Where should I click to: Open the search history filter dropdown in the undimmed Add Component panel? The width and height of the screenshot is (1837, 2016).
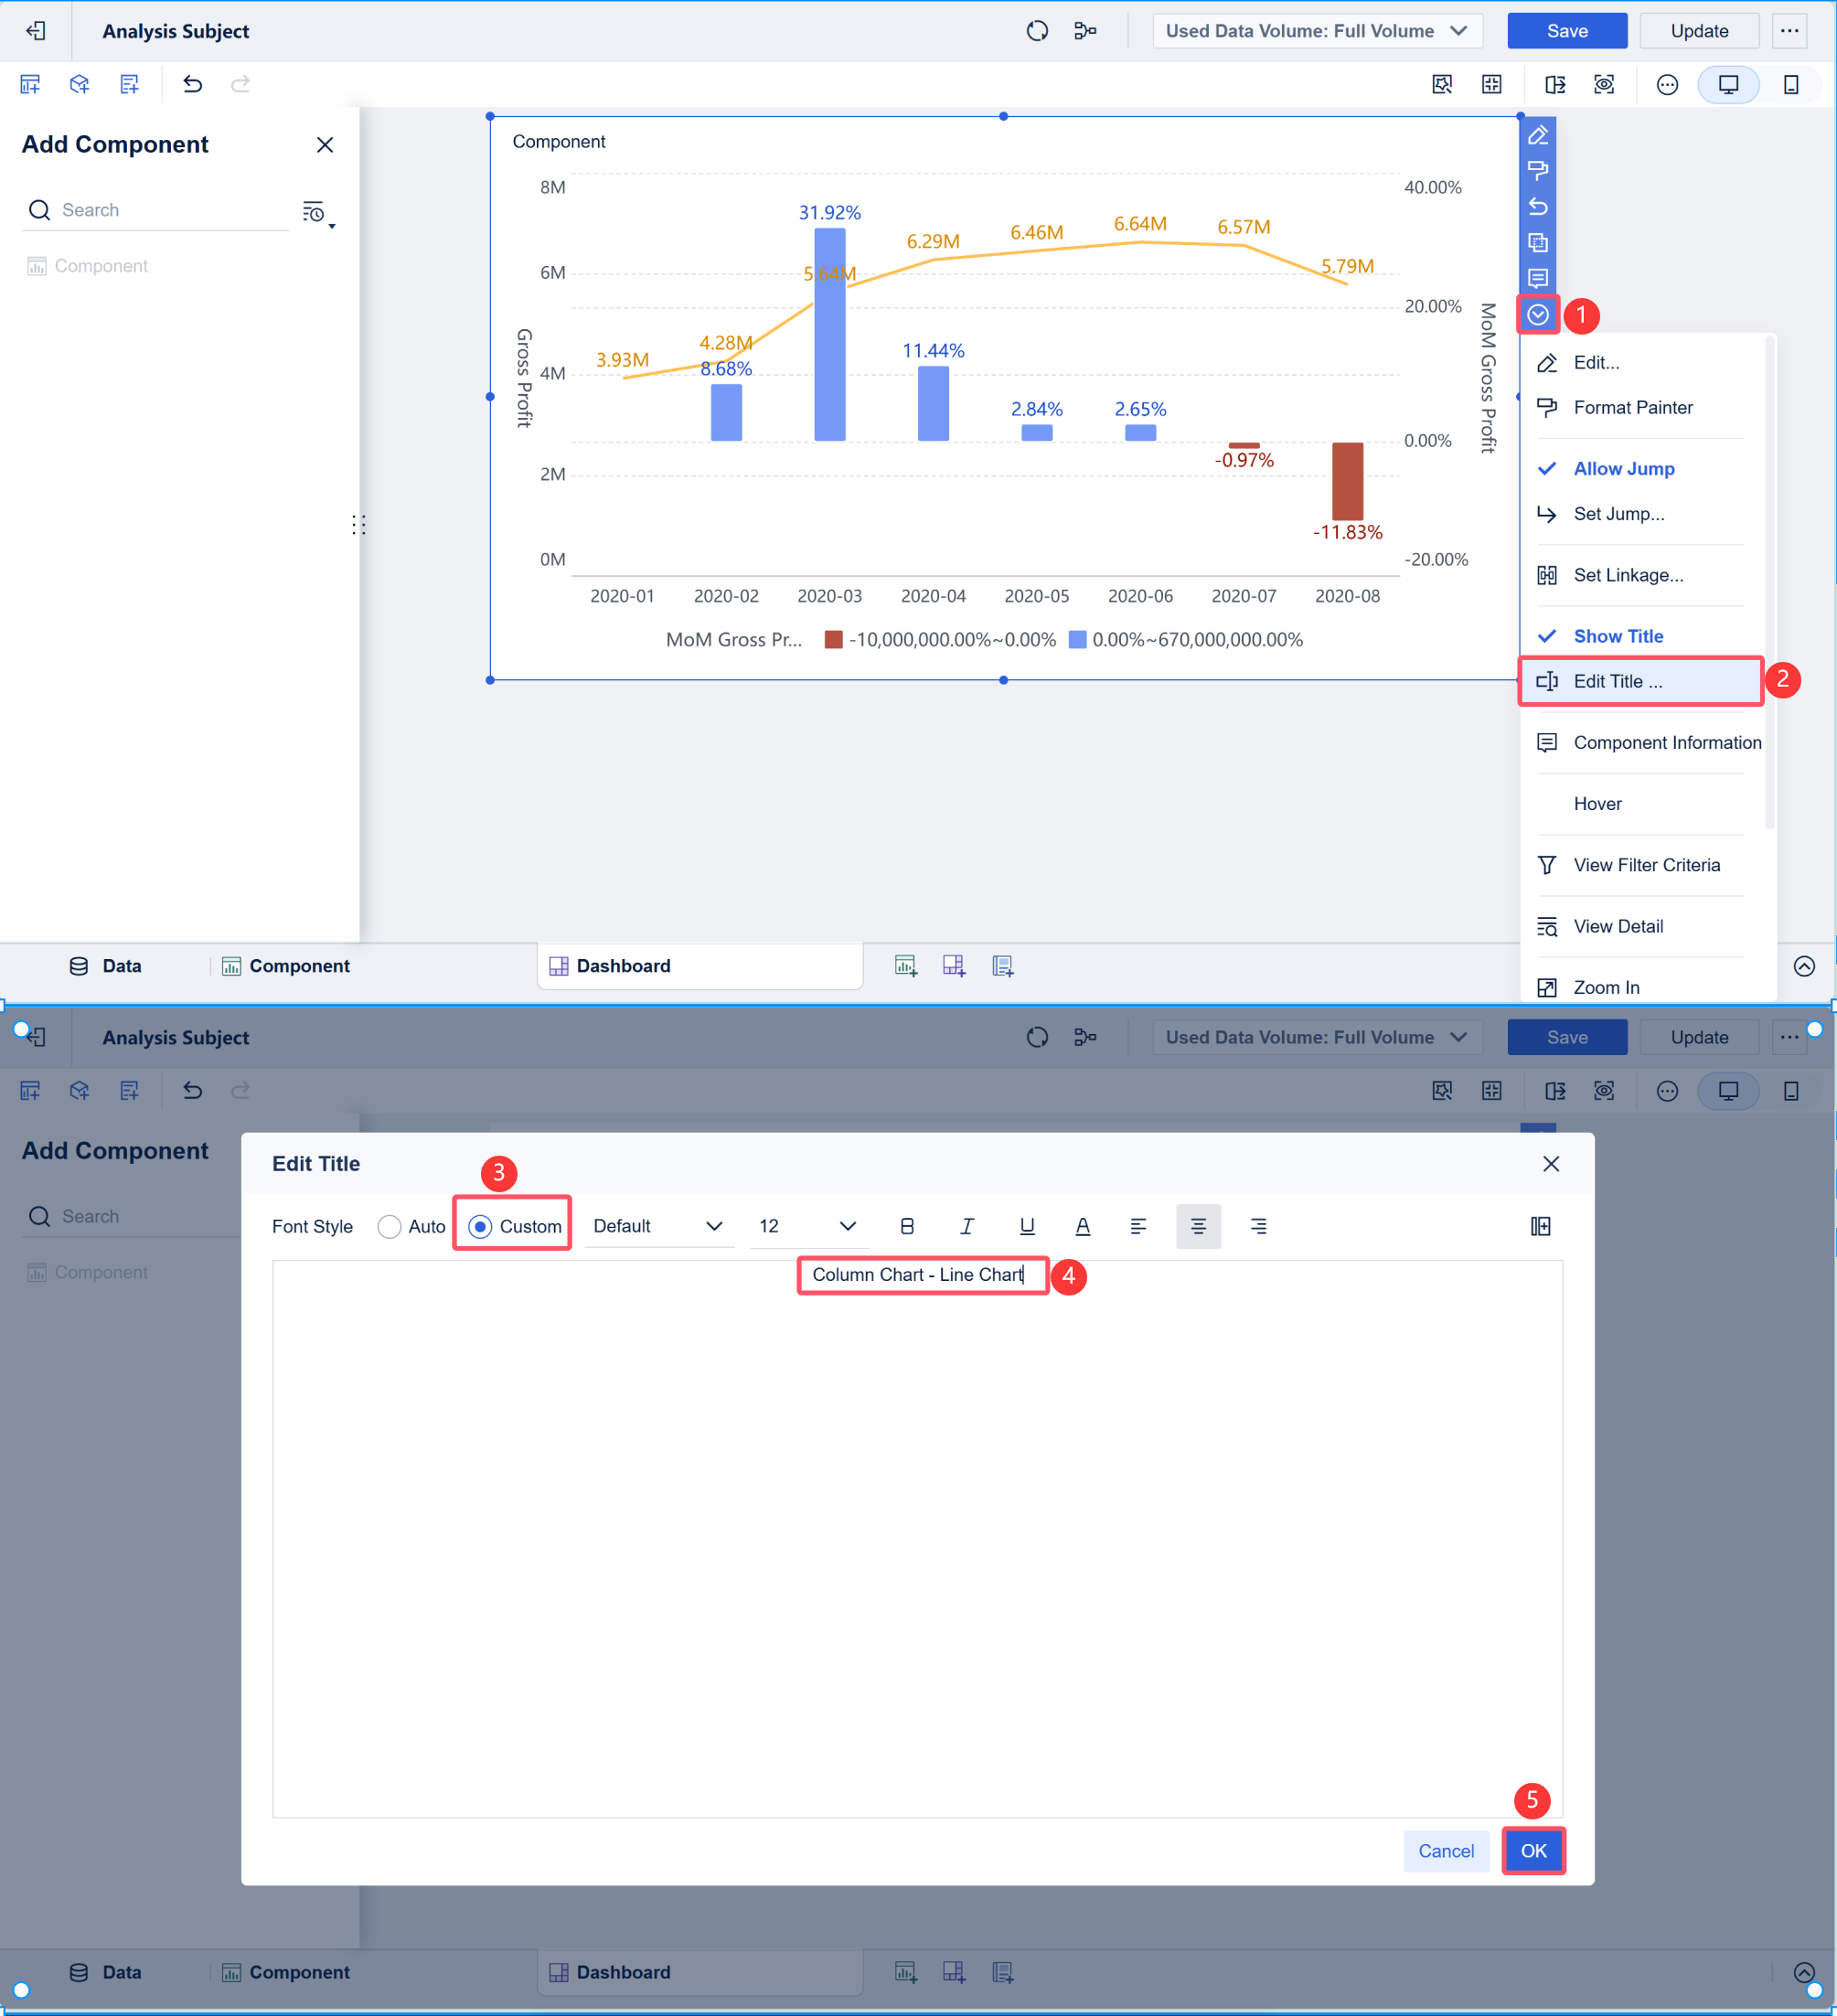(318, 212)
